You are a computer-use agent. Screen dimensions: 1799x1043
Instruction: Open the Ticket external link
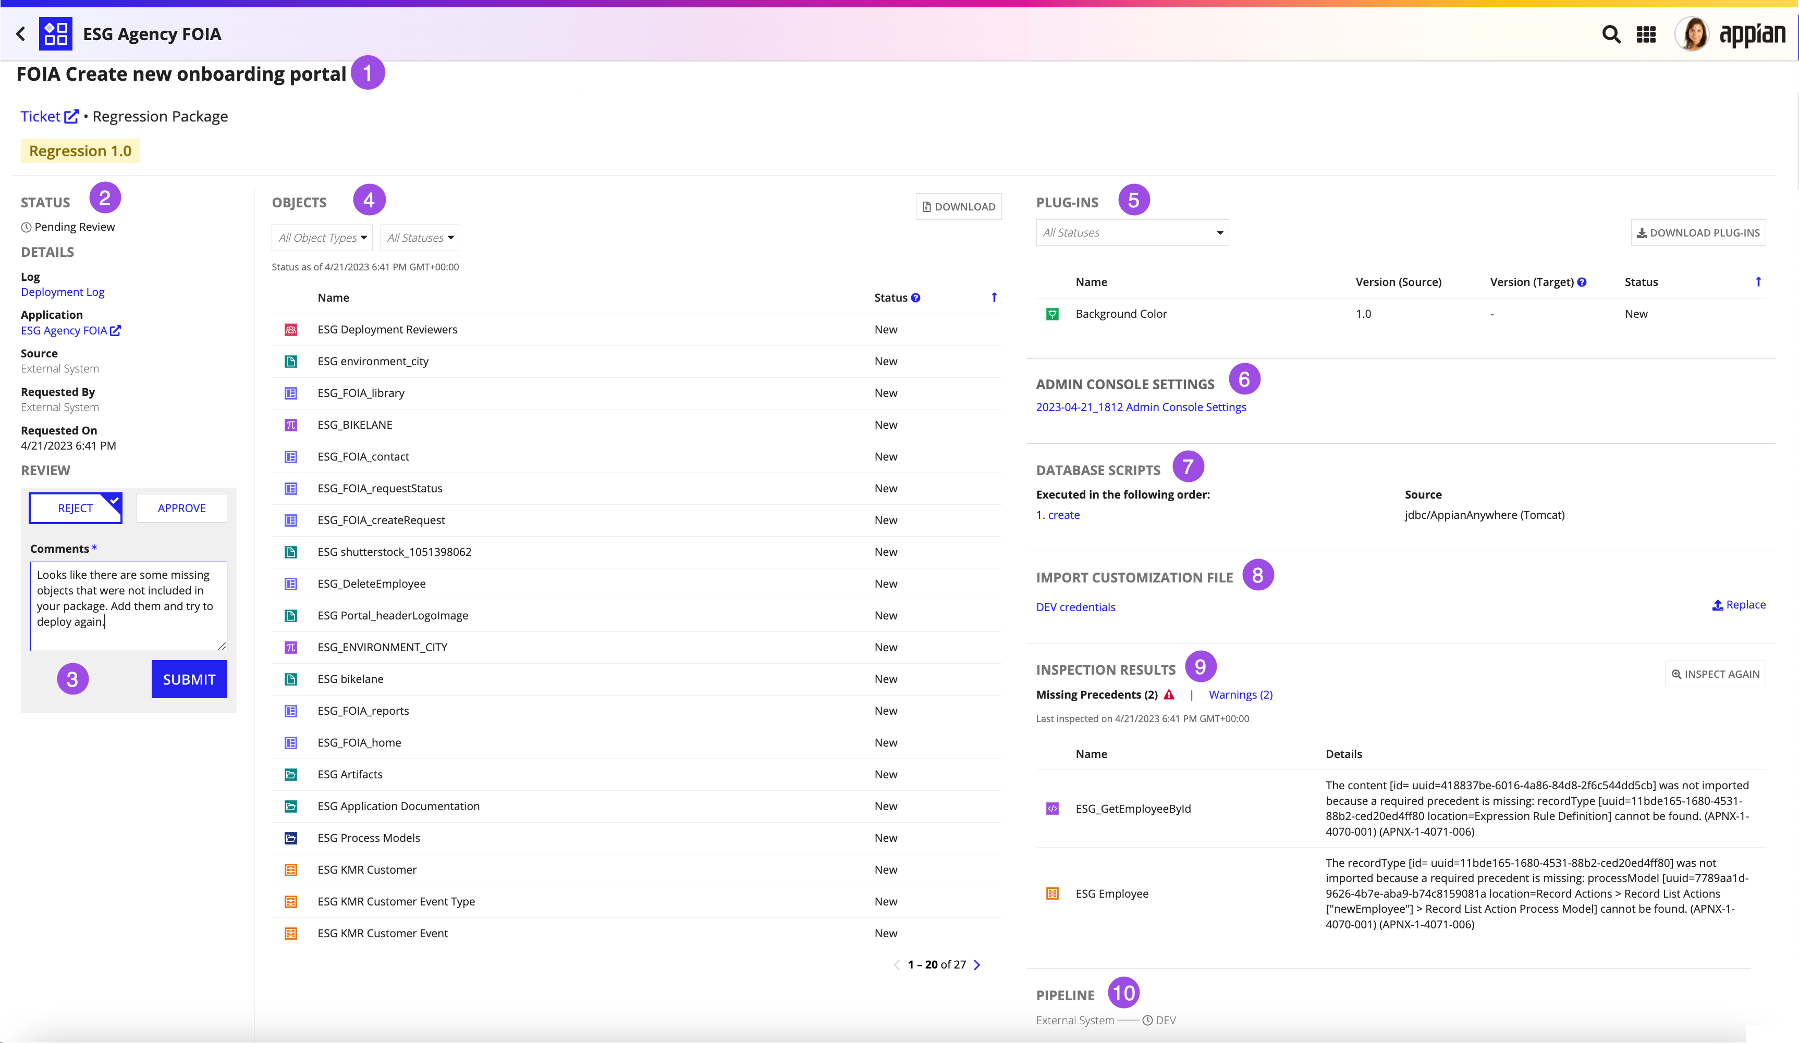(49, 116)
